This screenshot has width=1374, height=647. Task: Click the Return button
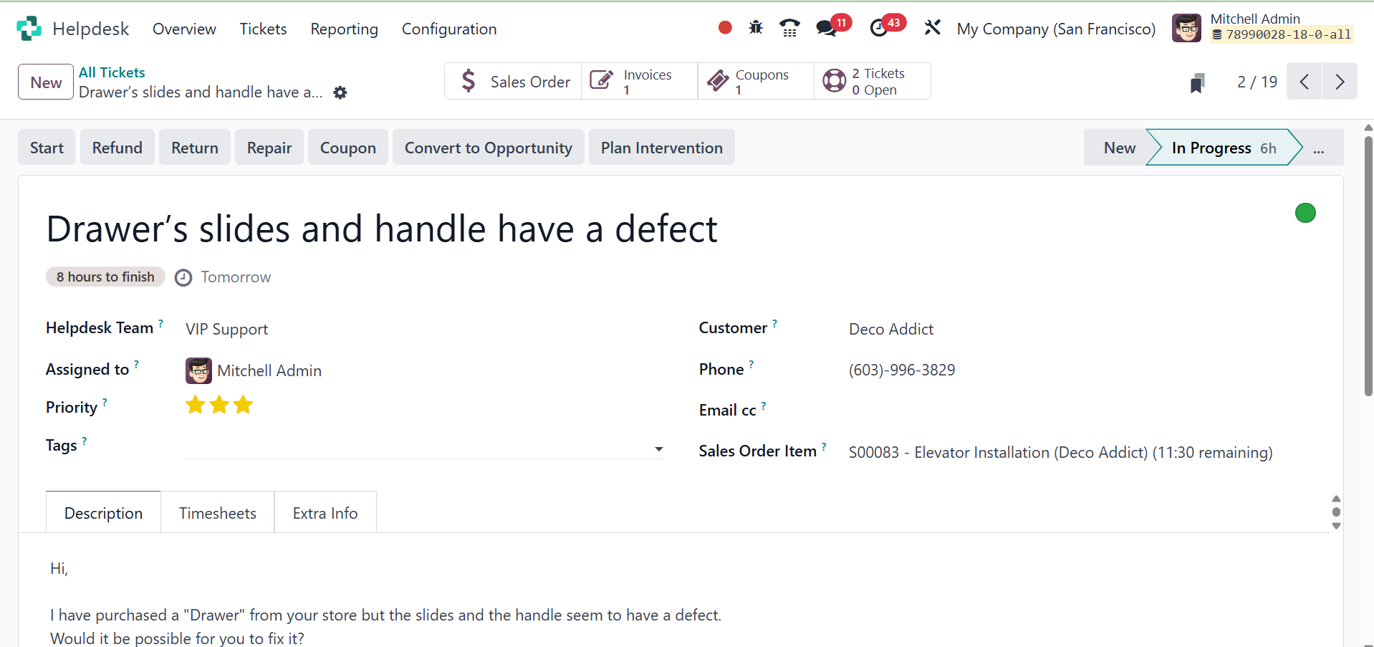[x=195, y=148]
